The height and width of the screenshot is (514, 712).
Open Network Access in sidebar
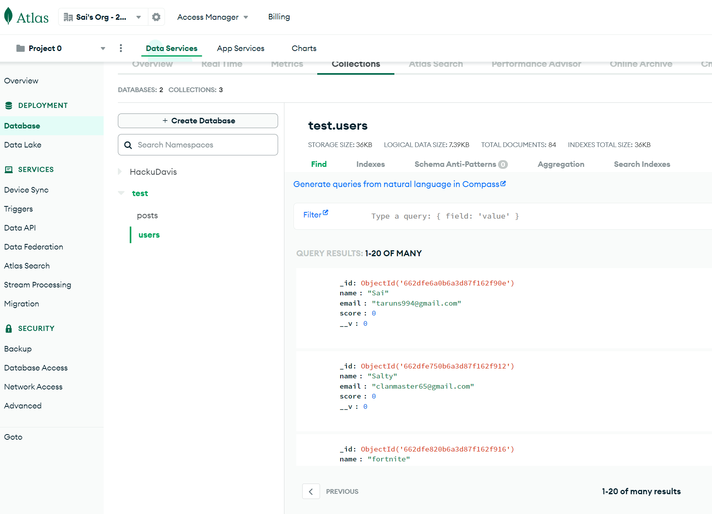tap(33, 387)
